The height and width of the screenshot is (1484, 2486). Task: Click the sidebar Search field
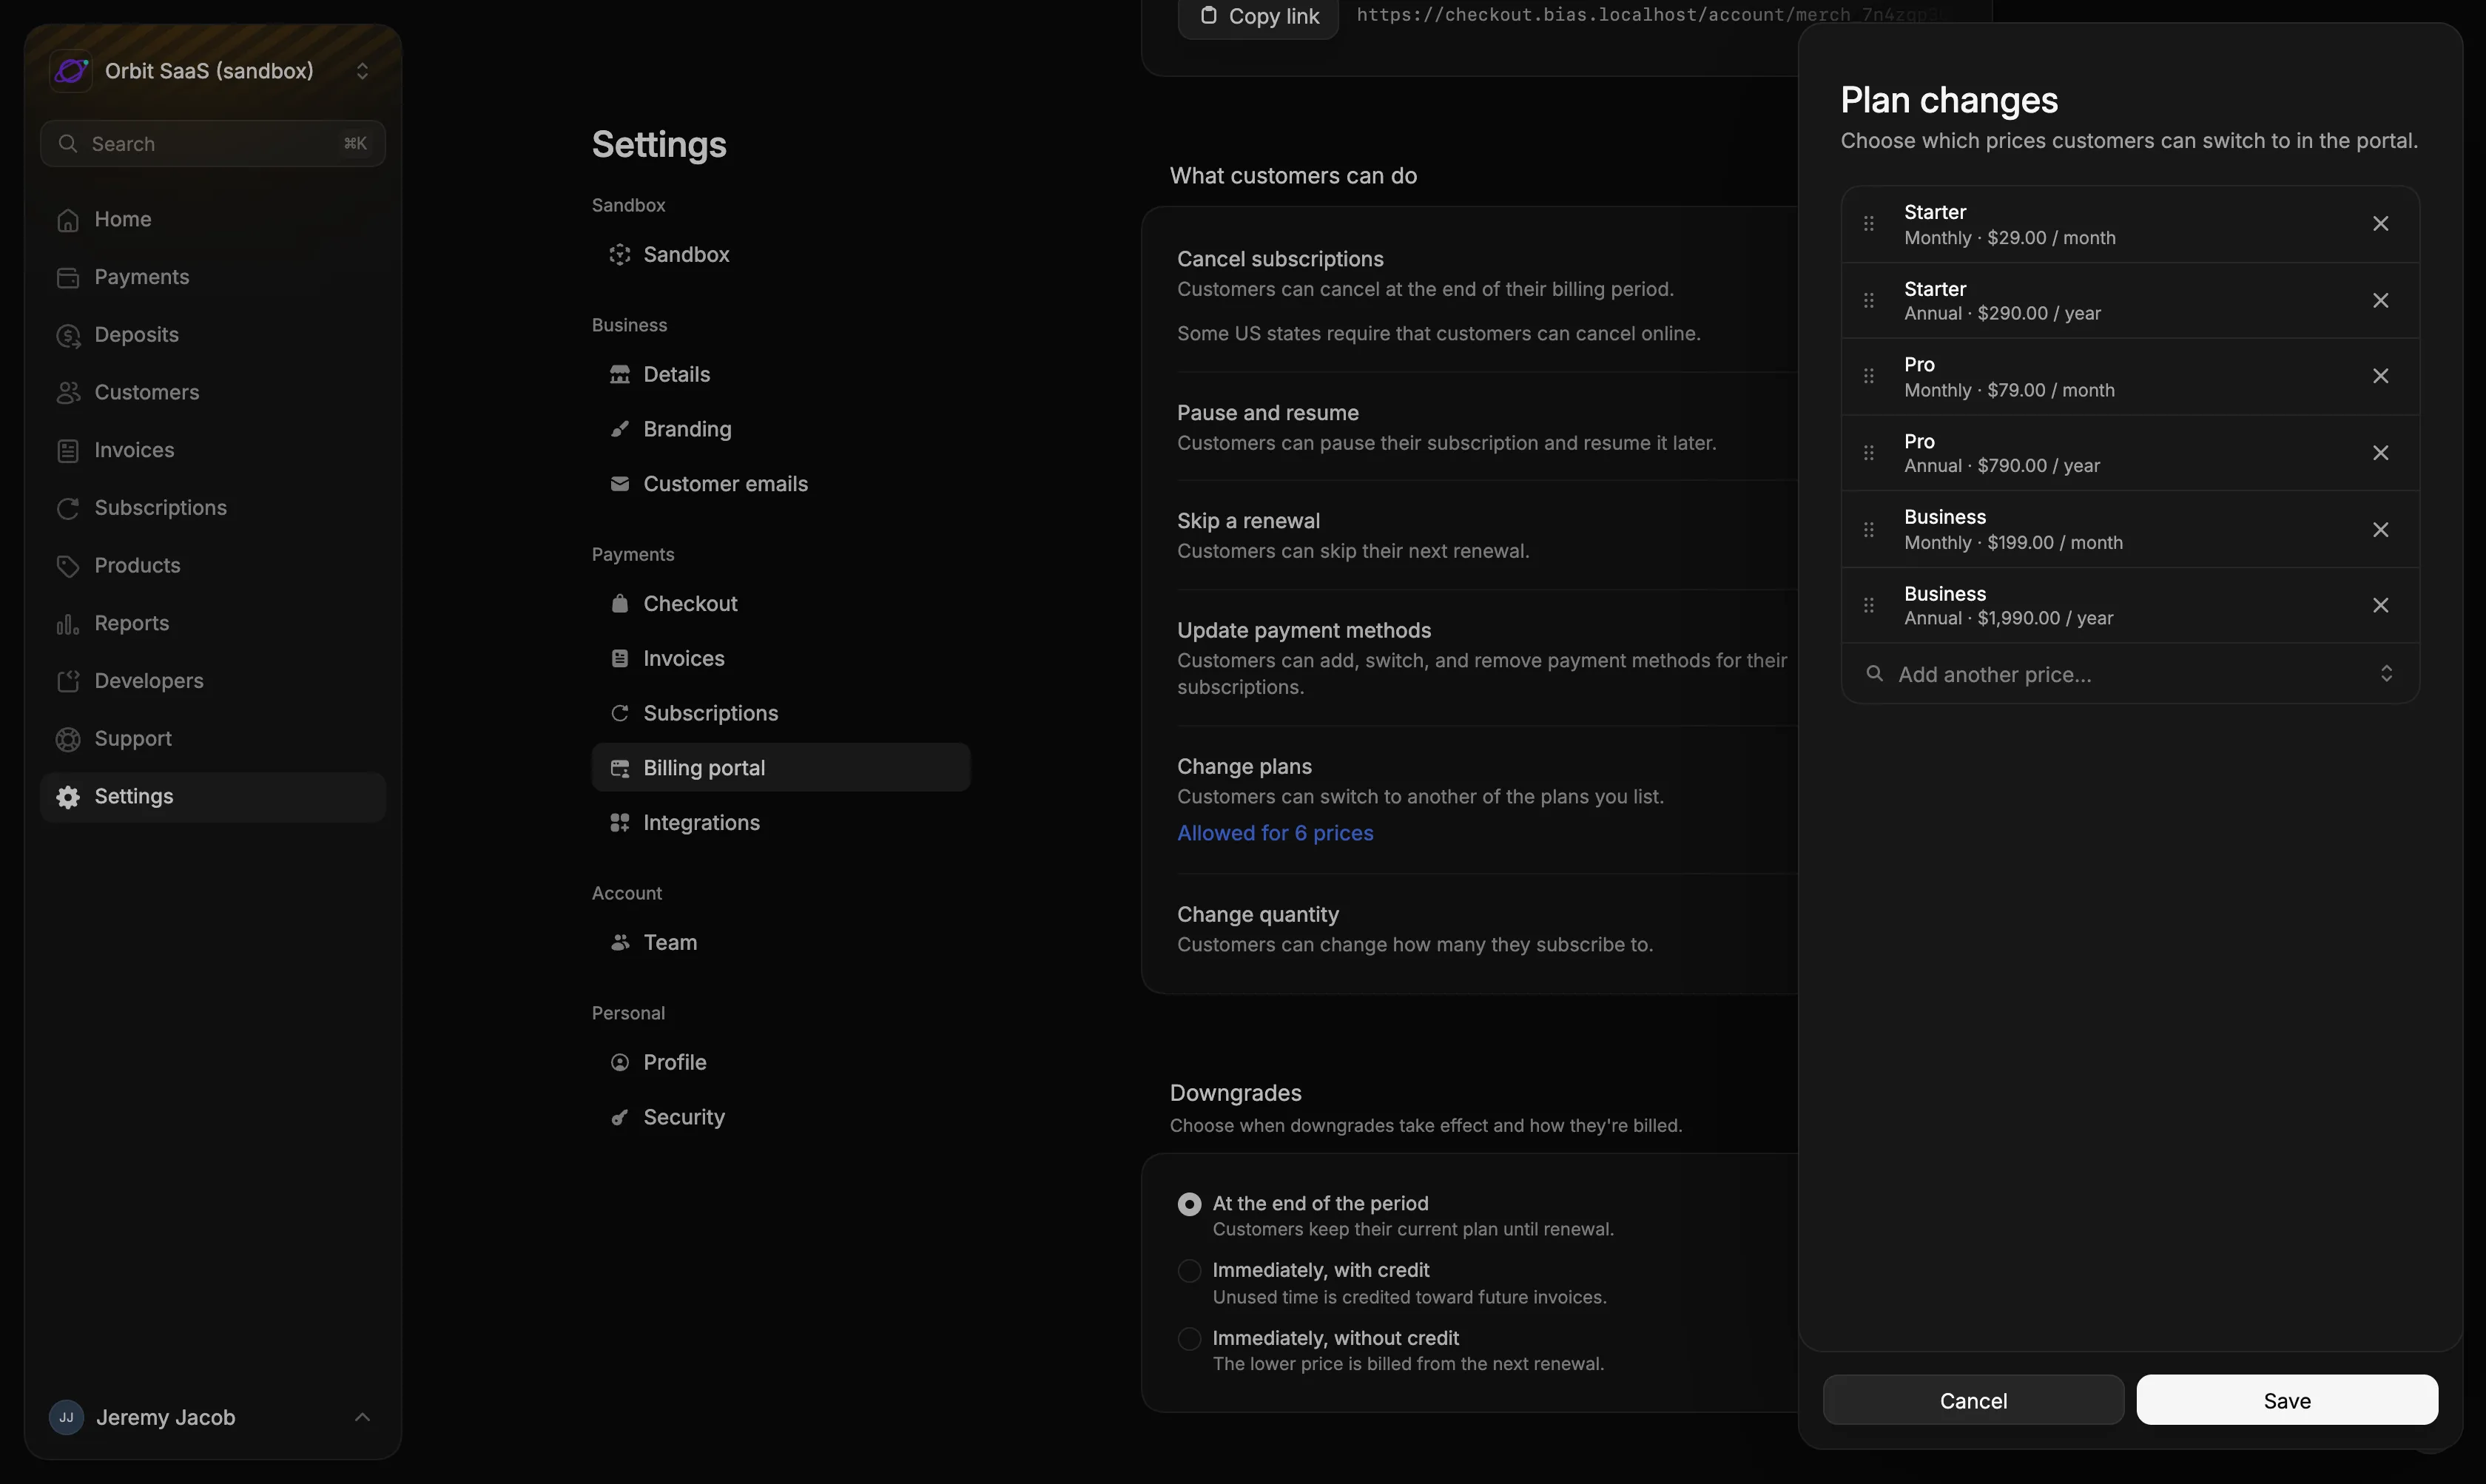coord(213,144)
